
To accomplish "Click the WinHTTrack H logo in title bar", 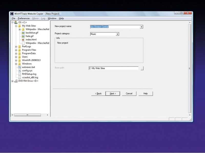I will pos(12,14).
